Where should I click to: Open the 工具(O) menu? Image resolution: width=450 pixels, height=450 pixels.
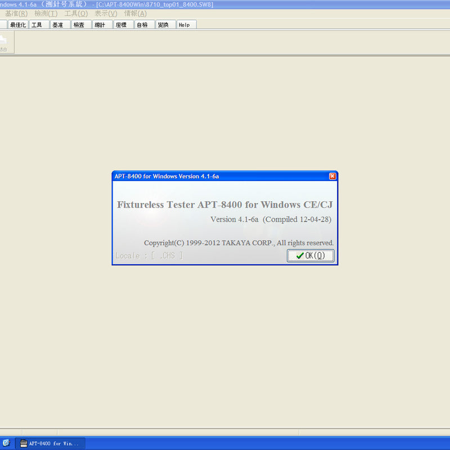pyautogui.click(x=76, y=13)
